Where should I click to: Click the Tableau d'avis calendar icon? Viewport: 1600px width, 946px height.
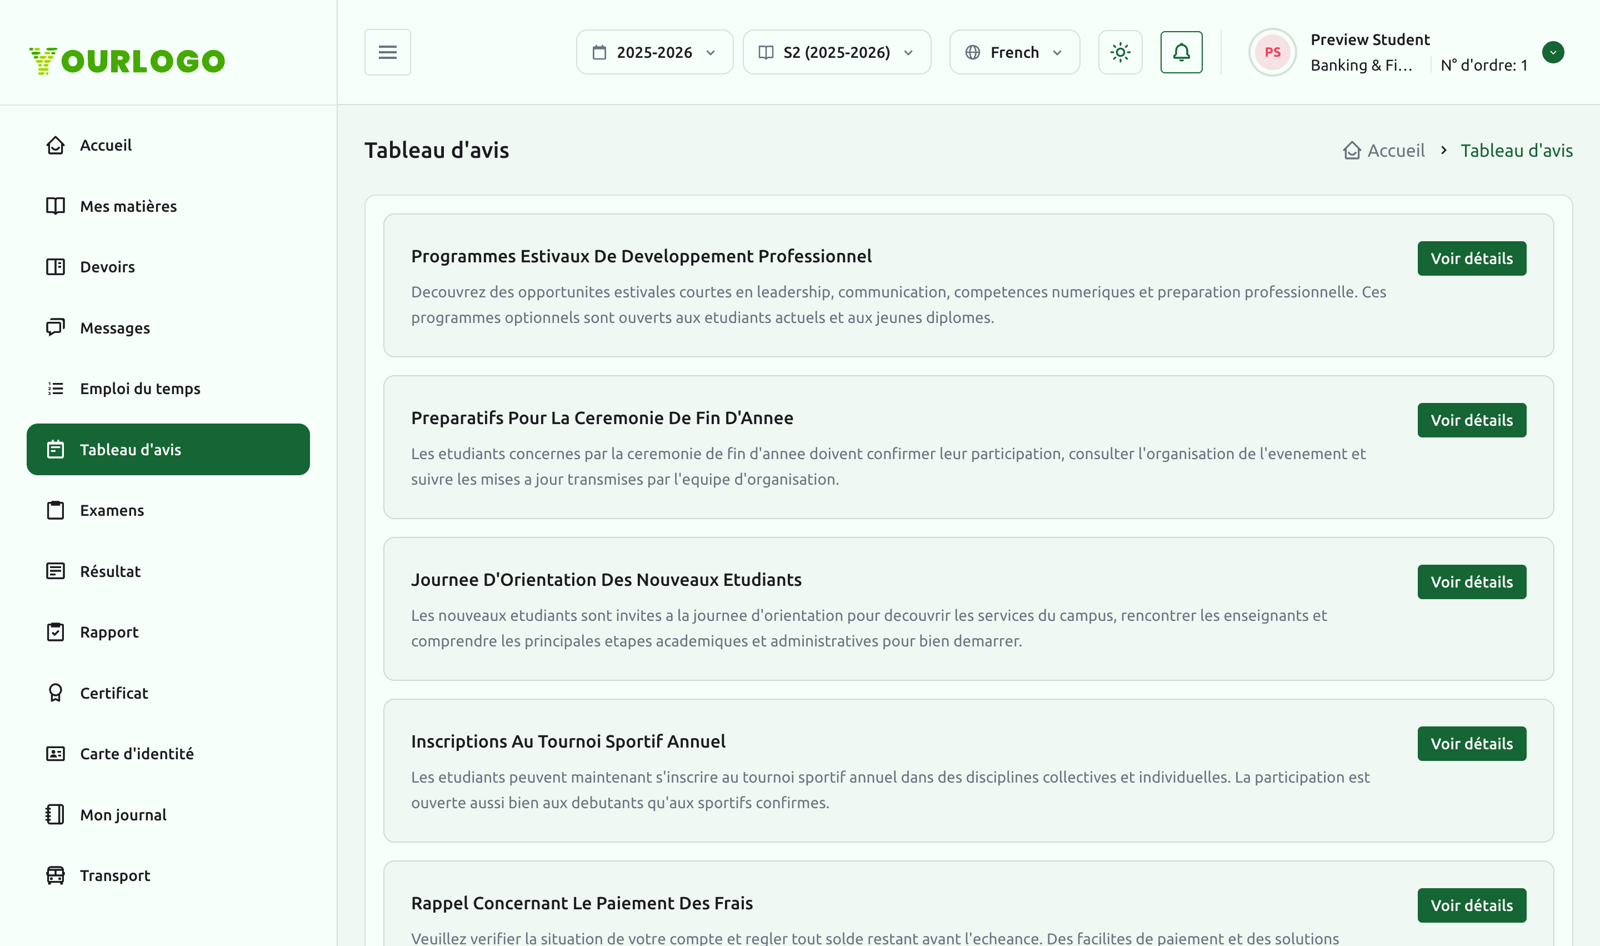click(56, 450)
